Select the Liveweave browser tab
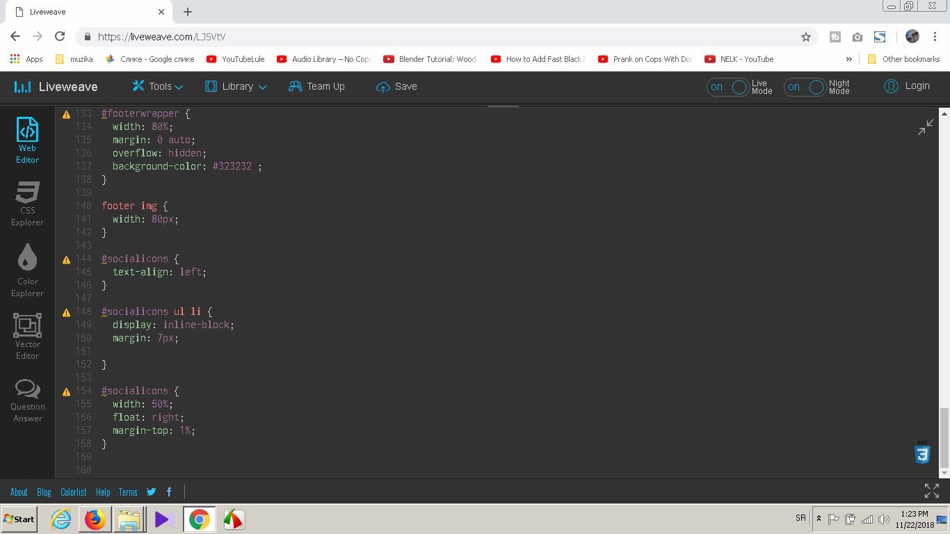 83,11
